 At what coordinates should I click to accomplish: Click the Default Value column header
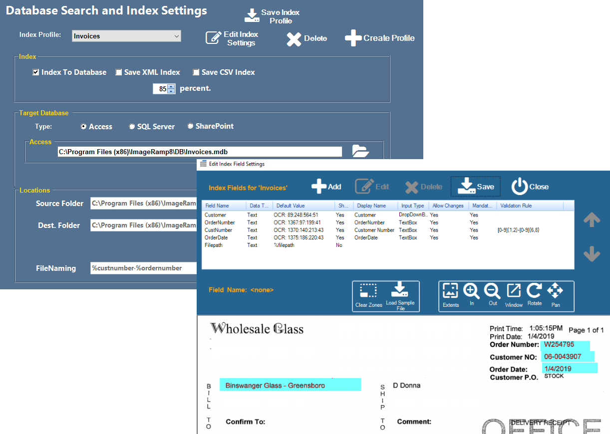click(303, 206)
